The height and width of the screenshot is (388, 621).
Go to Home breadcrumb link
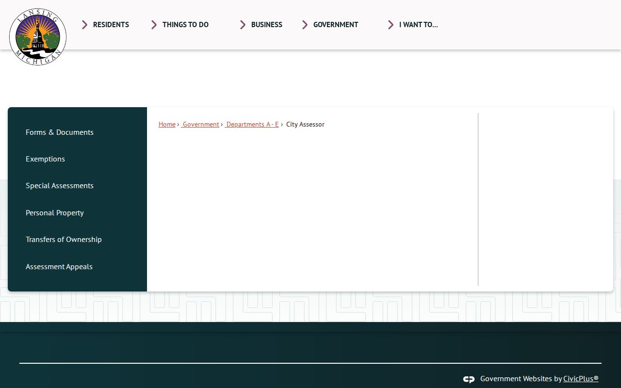click(x=167, y=124)
